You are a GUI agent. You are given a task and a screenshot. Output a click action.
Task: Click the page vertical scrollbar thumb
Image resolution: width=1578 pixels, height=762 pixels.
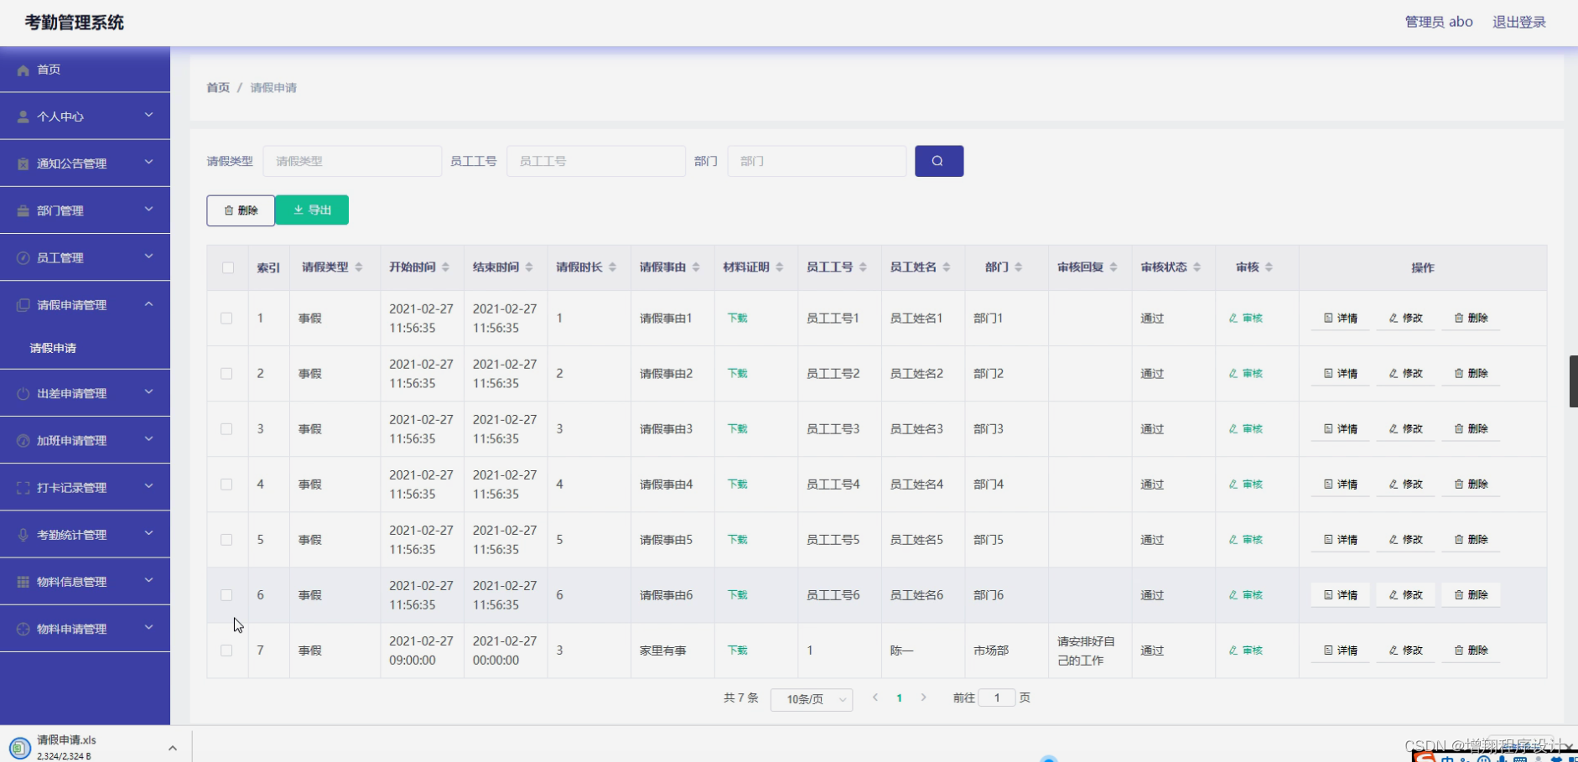[1573, 381]
